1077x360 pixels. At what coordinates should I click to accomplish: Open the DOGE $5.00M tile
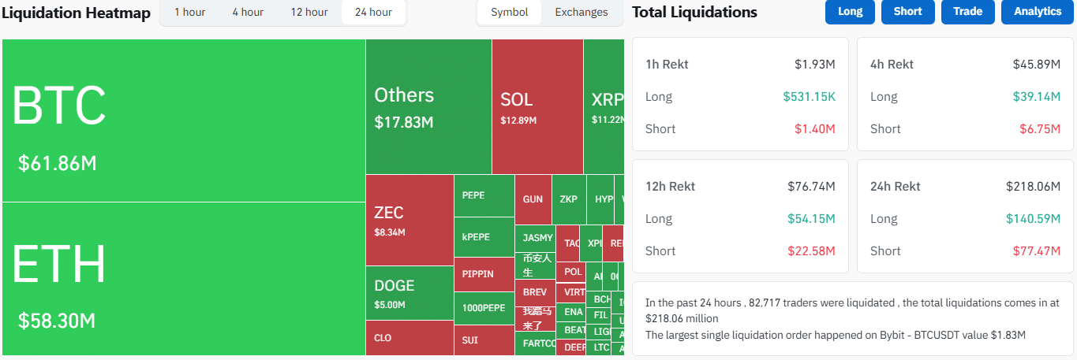click(409, 293)
